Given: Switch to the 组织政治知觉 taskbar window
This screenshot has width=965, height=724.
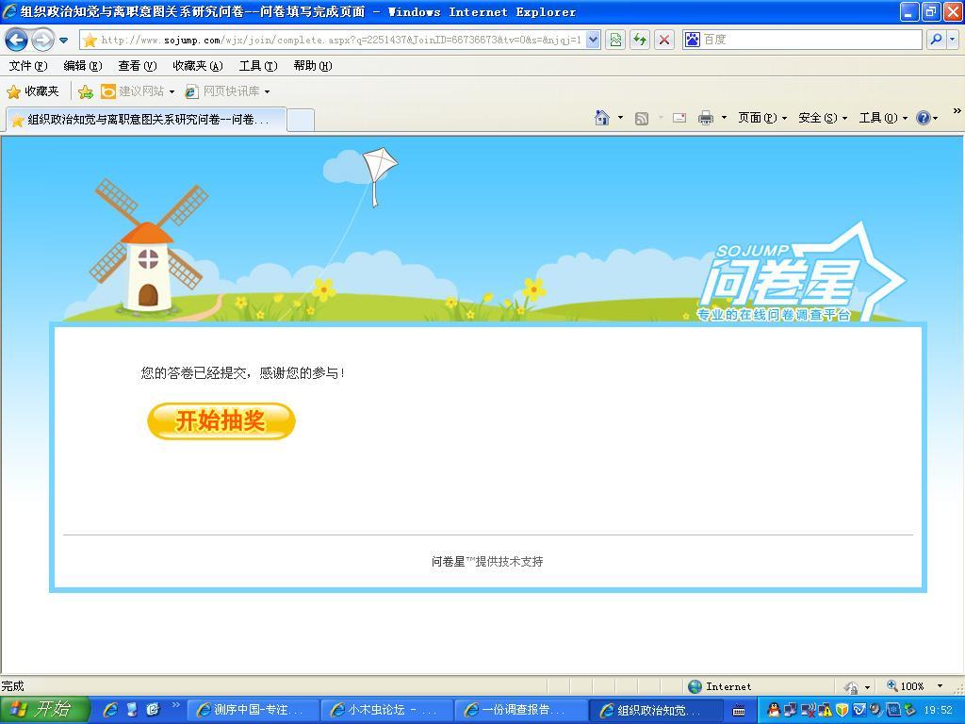Looking at the screenshot, I should [655, 711].
